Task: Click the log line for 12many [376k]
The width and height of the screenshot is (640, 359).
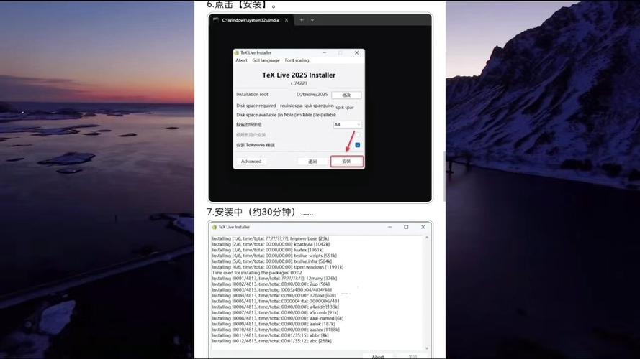Action: [x=274, y=279]
